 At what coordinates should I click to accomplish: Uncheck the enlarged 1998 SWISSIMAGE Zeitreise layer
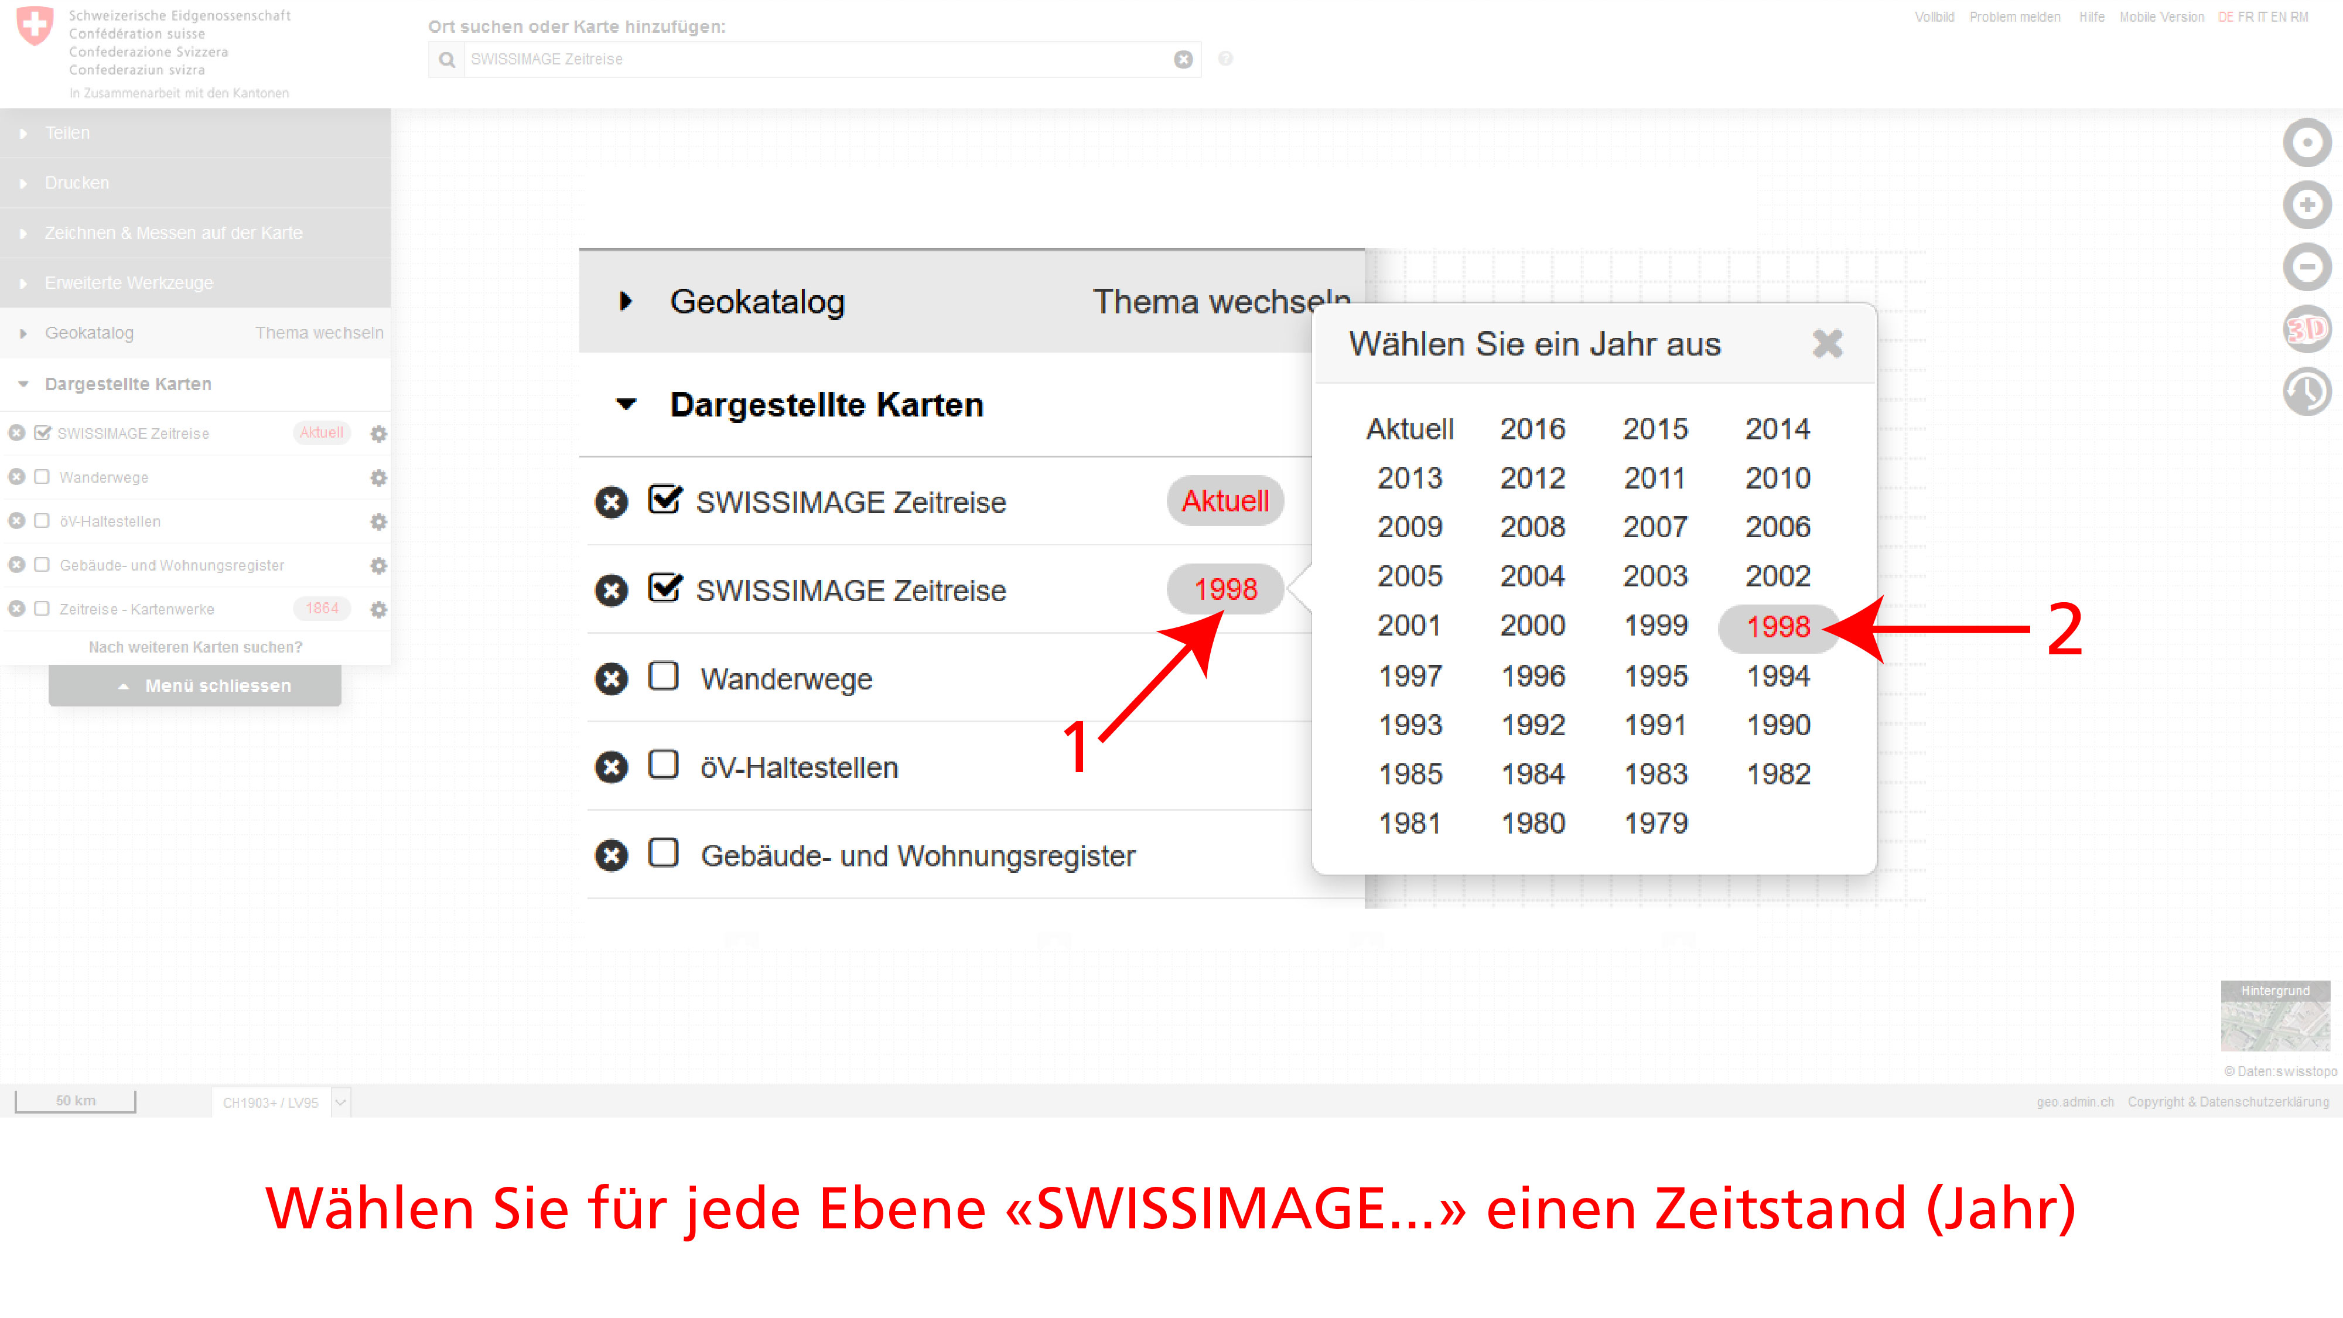click(665, 589)
